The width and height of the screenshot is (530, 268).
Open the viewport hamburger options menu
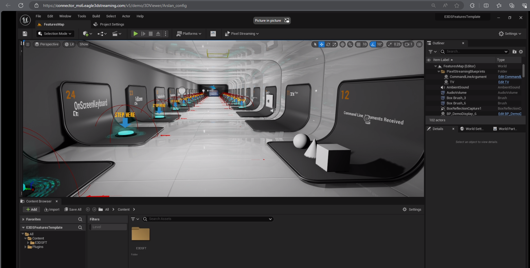tap(28, 44)
